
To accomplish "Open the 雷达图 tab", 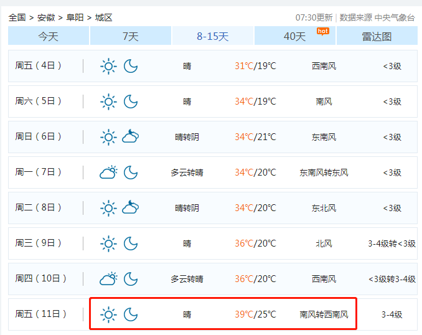I will tap(377, 36).
